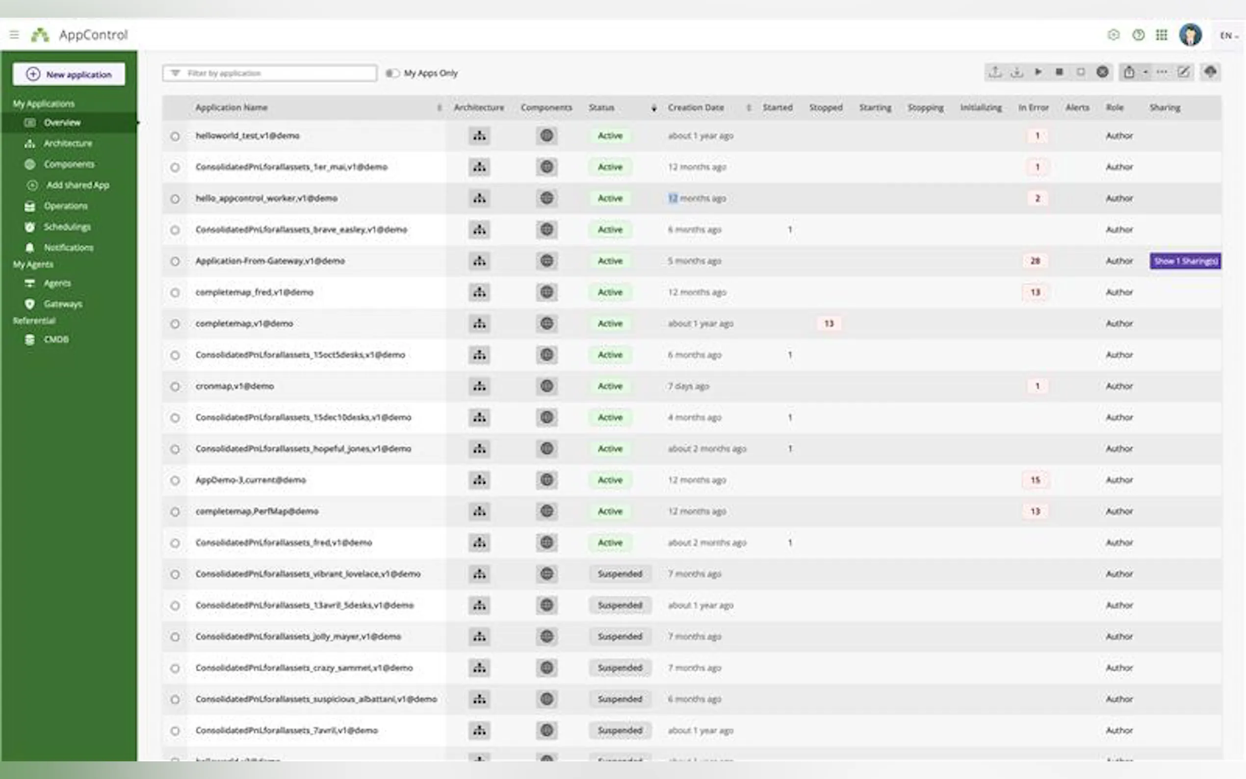Click the pencil edit icon in the toolbar

click(x=1183, y=72)
